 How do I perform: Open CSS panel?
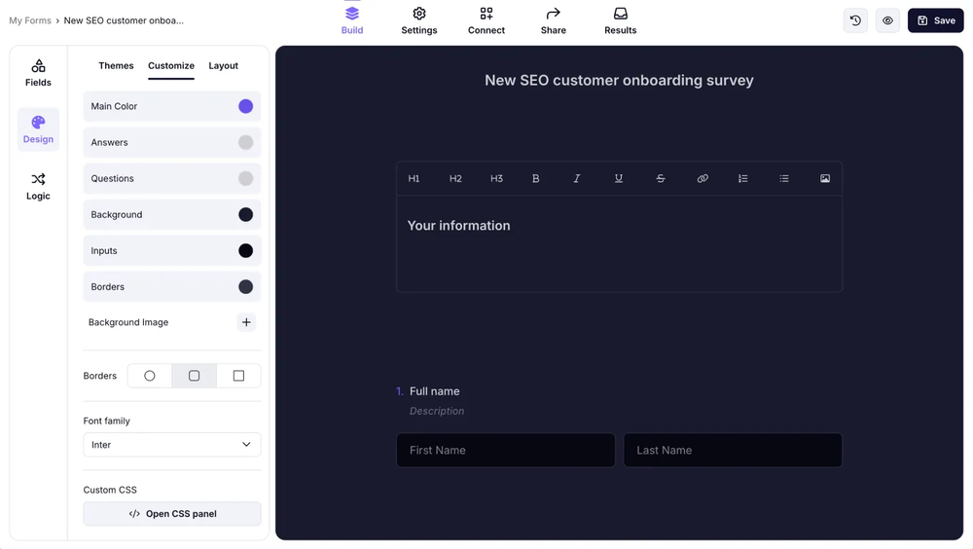coord(172,514)
